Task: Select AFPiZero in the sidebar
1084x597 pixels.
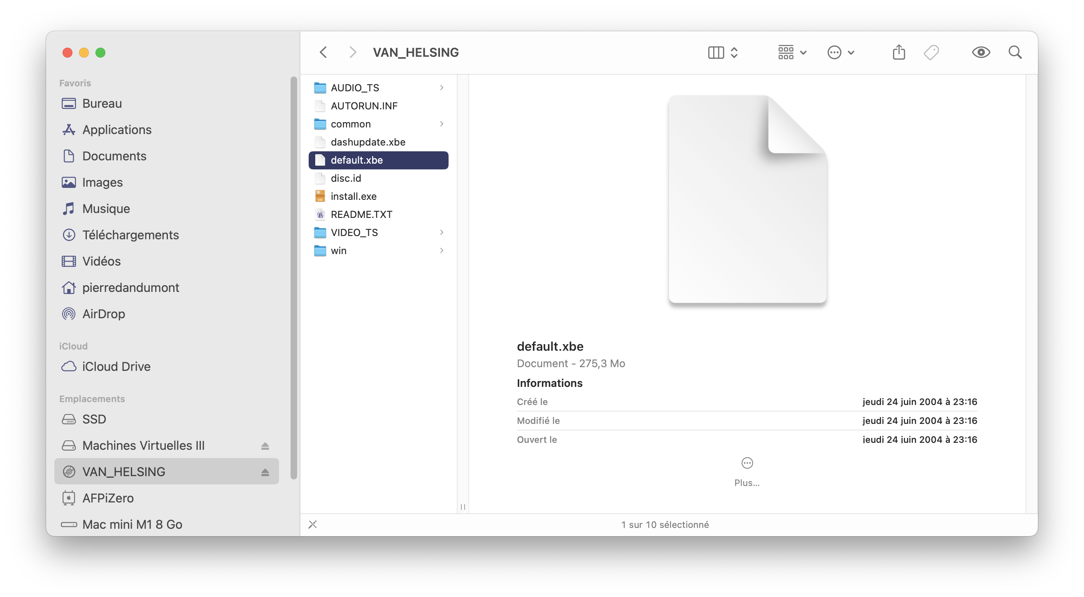Action: point(166,498)
